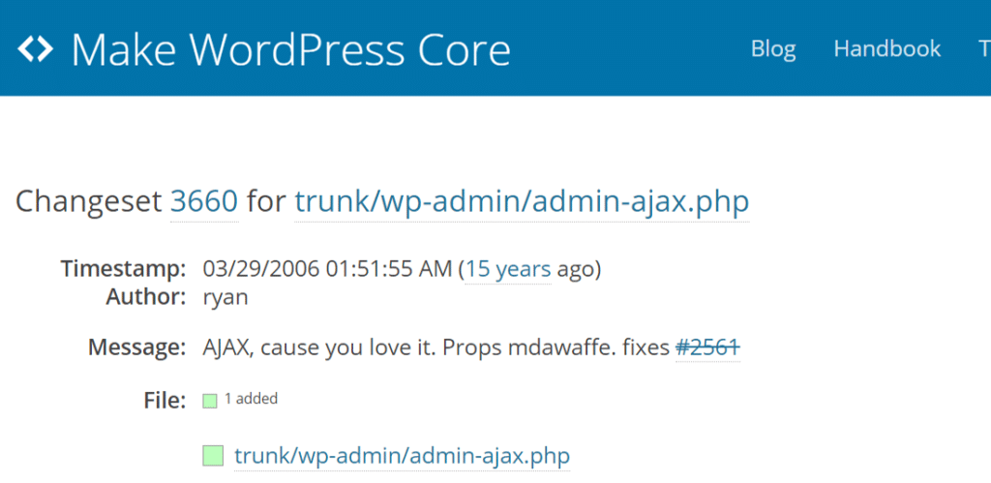Screen dimensions: 991x483
Task: Click the word Changeset in the heading
Action: [x=90, y=201]
